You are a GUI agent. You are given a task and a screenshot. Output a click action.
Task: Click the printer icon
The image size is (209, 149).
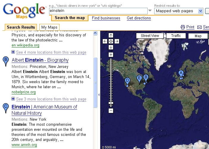[183, 27]
